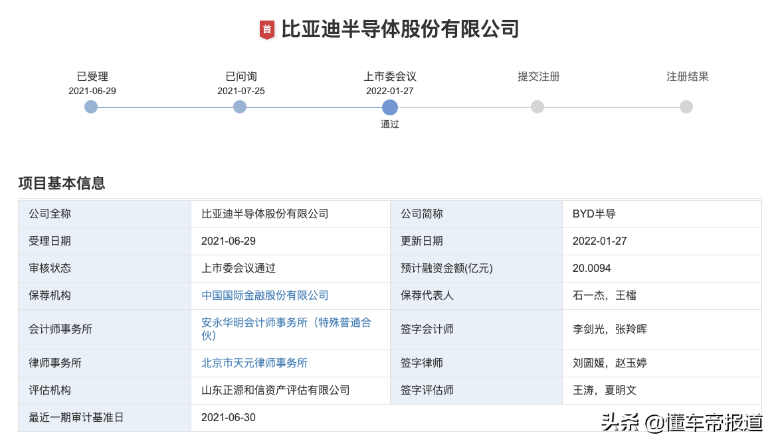Click the 山东正源和信资产评估有限公司 cell
The image size is (776, 445).
(276, 390)
